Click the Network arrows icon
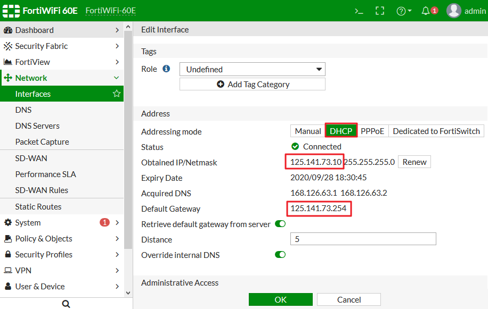The image size is (488, 309). pos(8,78)
